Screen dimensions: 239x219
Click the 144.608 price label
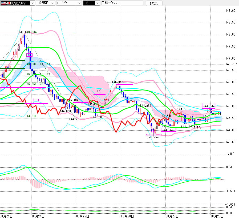97,117
